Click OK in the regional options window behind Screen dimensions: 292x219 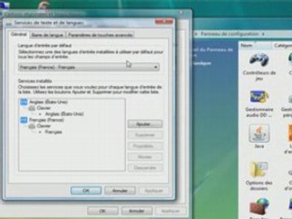tap(103, 211)
